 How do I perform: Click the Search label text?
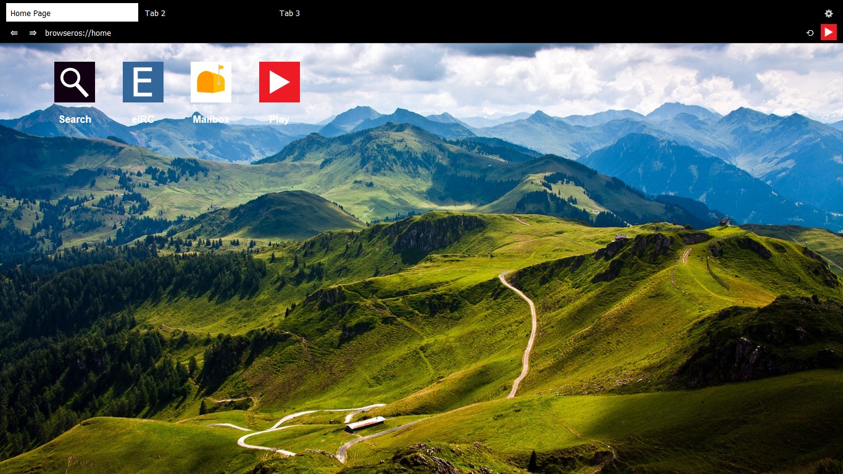pos(75,119)
